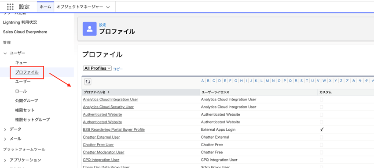Viewport: 374px width, 168px height.
Task: Toggle Custom checkbox for B2B Reordering Portal Buyer Profile
Action: click(x=322, y=129)
